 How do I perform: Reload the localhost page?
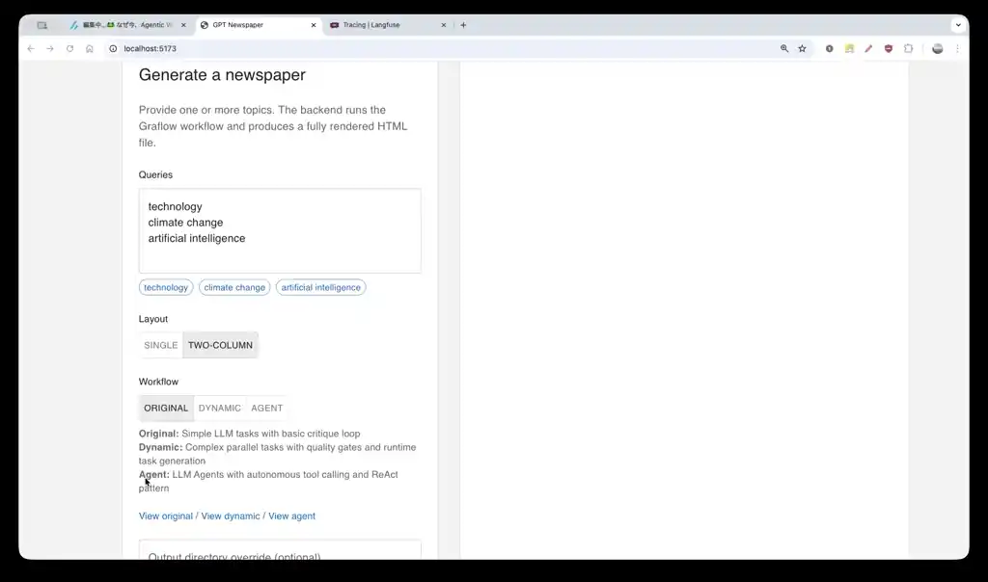[x=69, y=48]
